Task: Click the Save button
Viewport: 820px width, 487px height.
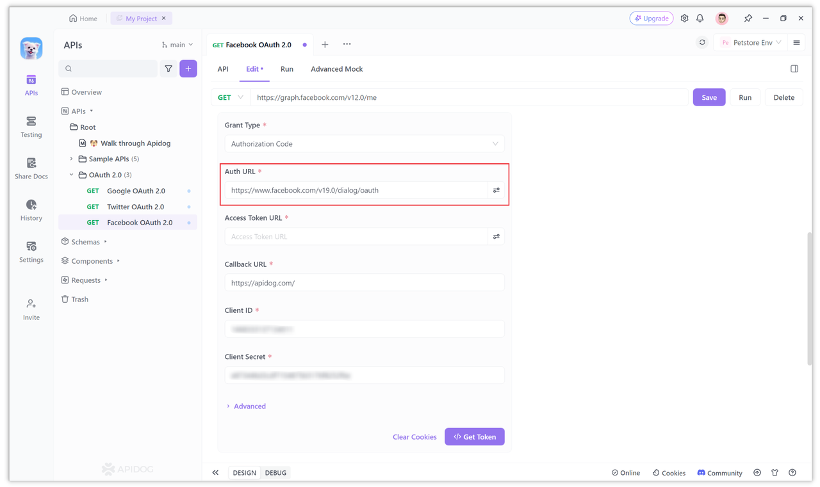Action: pyautogui.click(x=709, y=97)
